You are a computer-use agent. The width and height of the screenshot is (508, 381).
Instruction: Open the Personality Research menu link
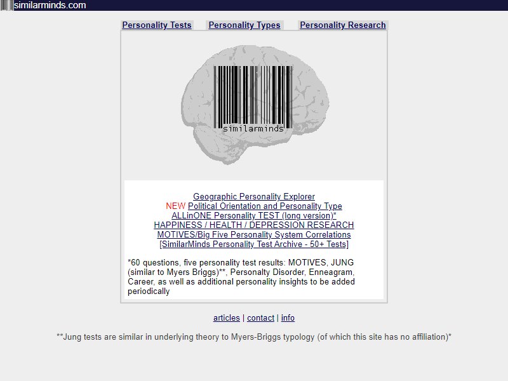point(343,25)
